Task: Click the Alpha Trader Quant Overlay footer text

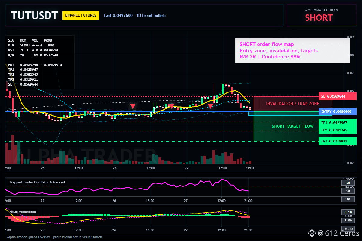Action: (55, 237)
